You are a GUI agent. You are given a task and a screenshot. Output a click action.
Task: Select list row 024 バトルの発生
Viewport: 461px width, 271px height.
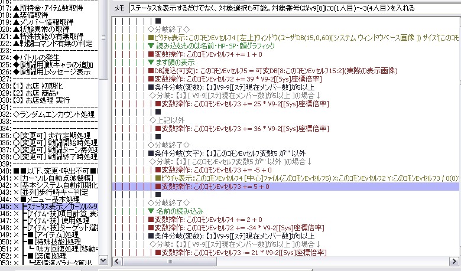[x=49, y=57]
